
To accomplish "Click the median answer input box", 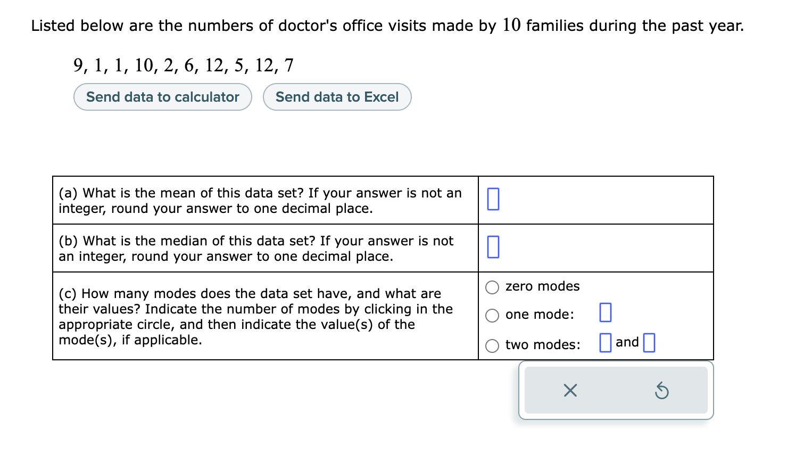I will tap(493, 246).
